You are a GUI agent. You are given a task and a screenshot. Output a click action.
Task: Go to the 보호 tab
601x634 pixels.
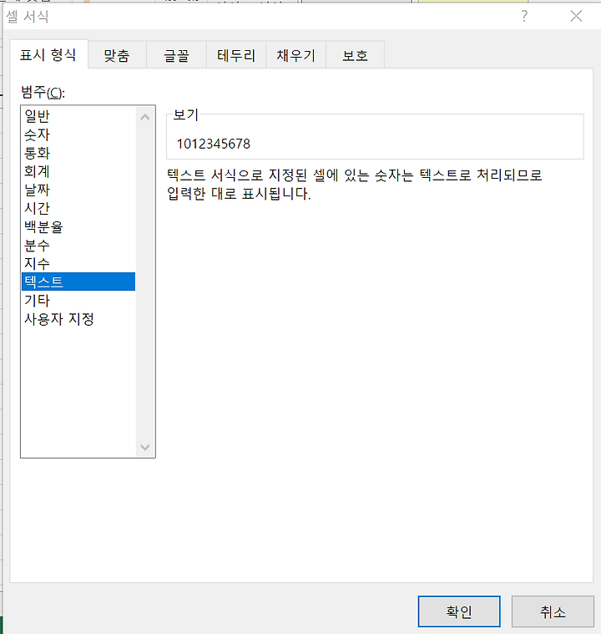356,55
